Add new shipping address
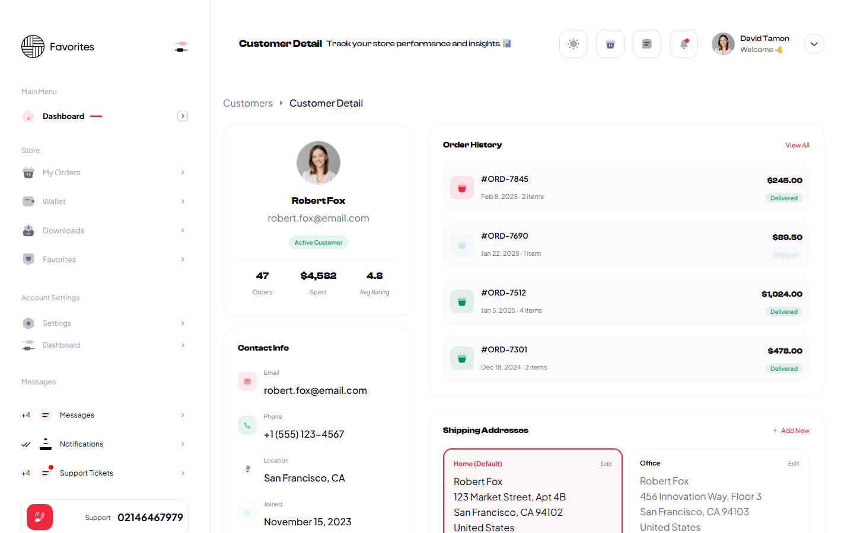This screenshot has height=533, width=854. coord(791,431)
